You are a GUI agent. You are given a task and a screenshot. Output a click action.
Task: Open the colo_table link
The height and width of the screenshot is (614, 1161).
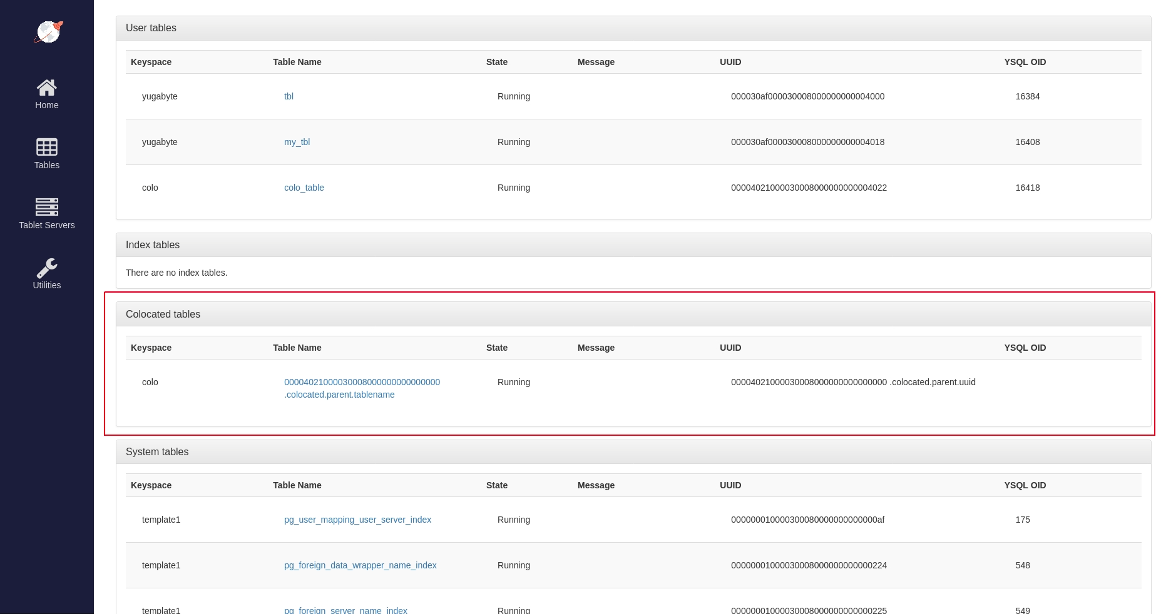(x=304, y=188)
